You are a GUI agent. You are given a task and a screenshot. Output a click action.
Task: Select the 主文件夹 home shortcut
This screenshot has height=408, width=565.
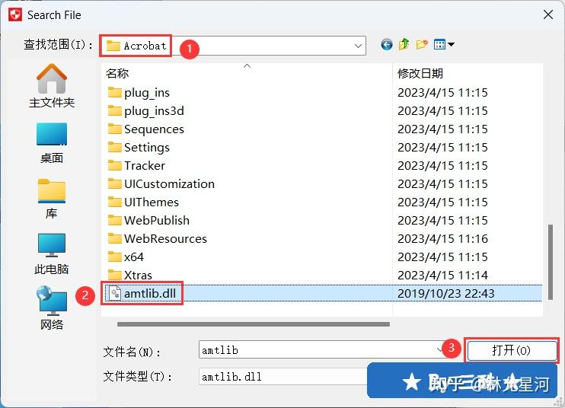52,86
